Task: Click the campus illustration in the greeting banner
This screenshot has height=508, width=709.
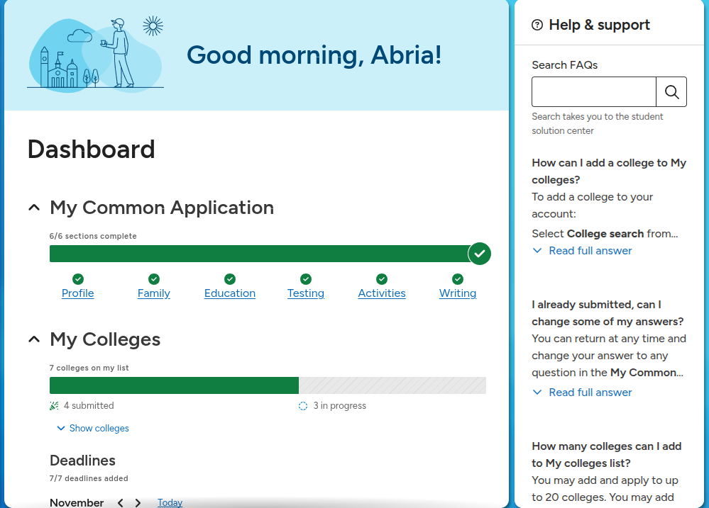Action: (x=95, y=54)
